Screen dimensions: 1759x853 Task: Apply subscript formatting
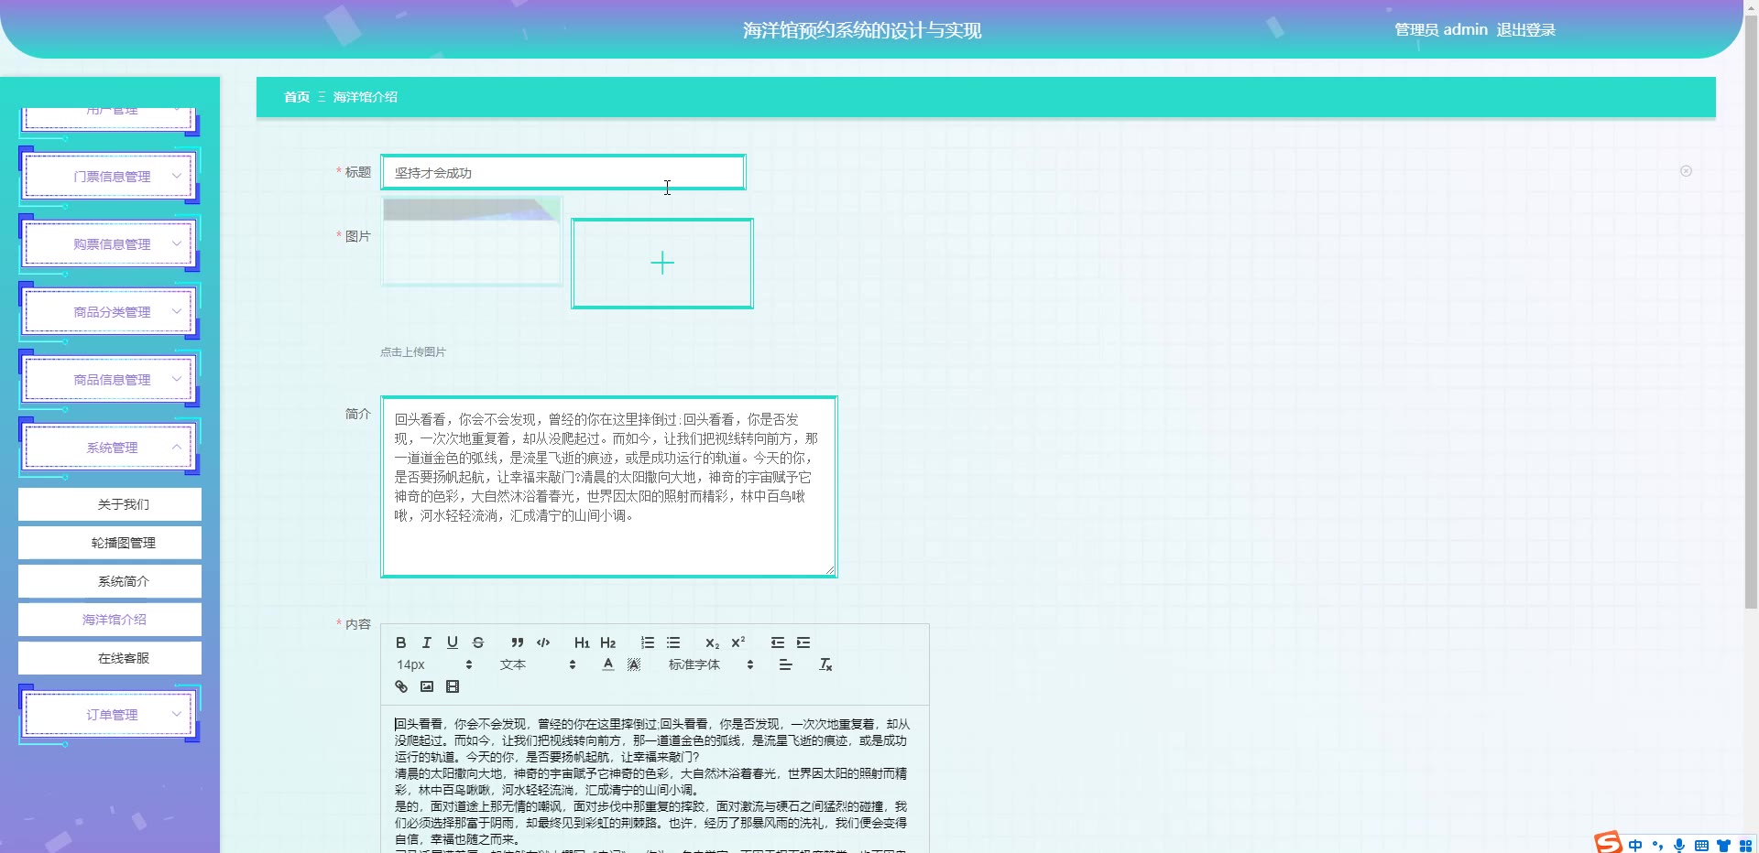point(713,642)
